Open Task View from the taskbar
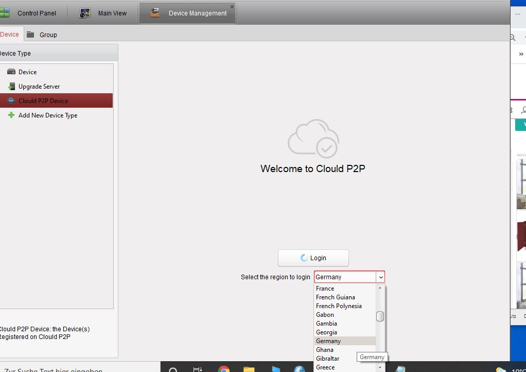 (x=198, y=369)
